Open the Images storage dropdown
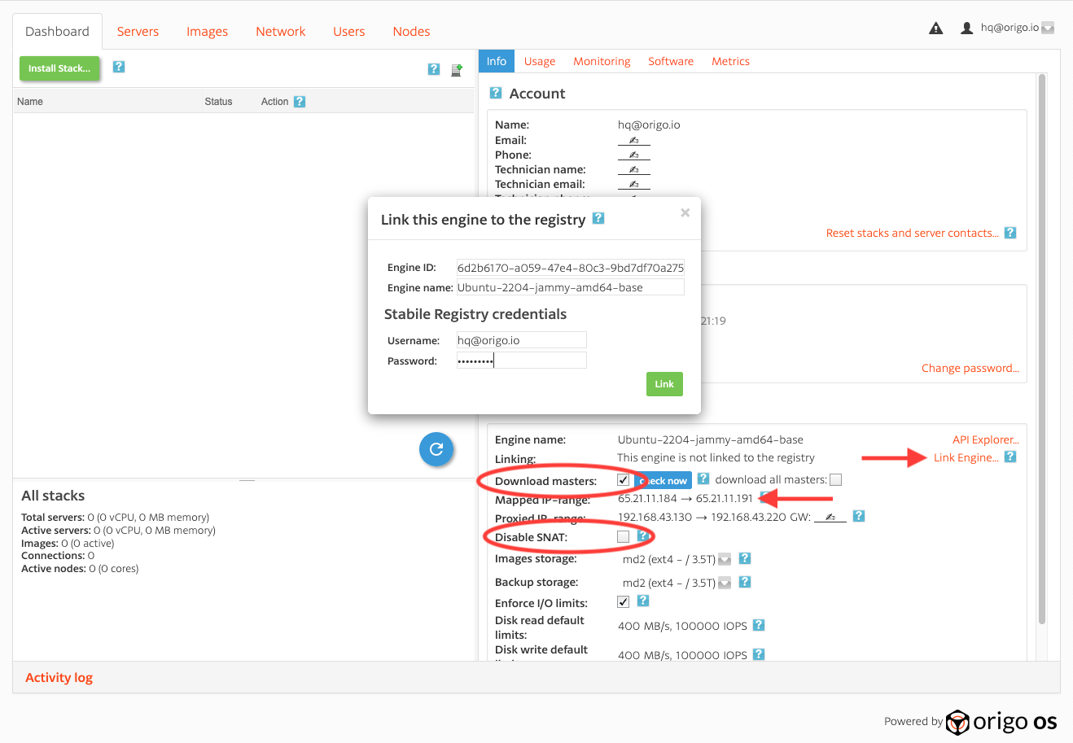This screenshot has width=1073, height=743. coord(725,559)
